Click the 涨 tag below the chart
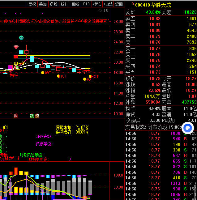The height and width of the screenshot is (200, 197). coord(15,116)
